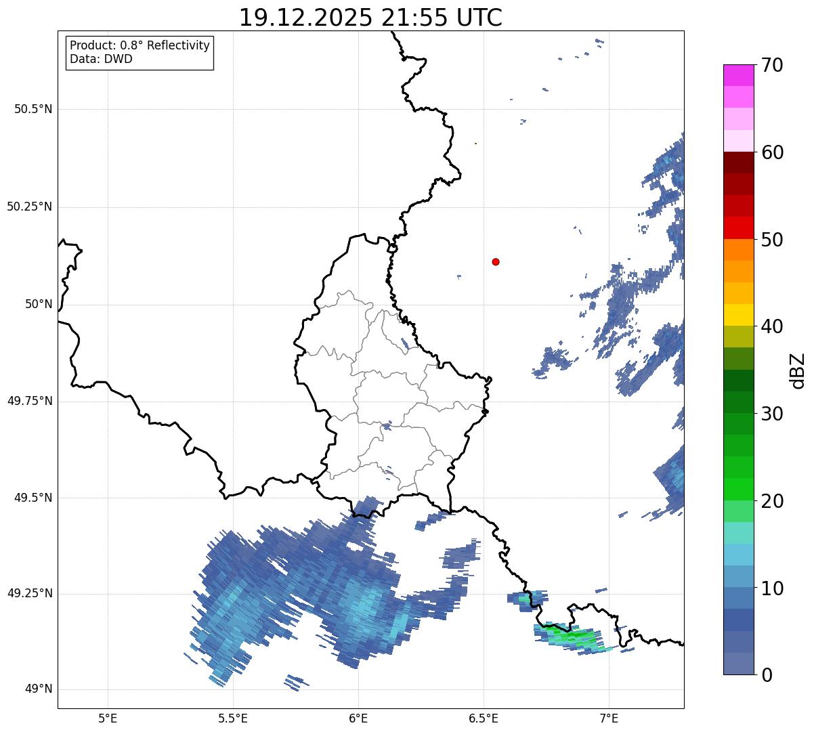The image size is (814, 732).
Task: Click the '5.5°E' longitude label
Action: (x=233, y=718)
